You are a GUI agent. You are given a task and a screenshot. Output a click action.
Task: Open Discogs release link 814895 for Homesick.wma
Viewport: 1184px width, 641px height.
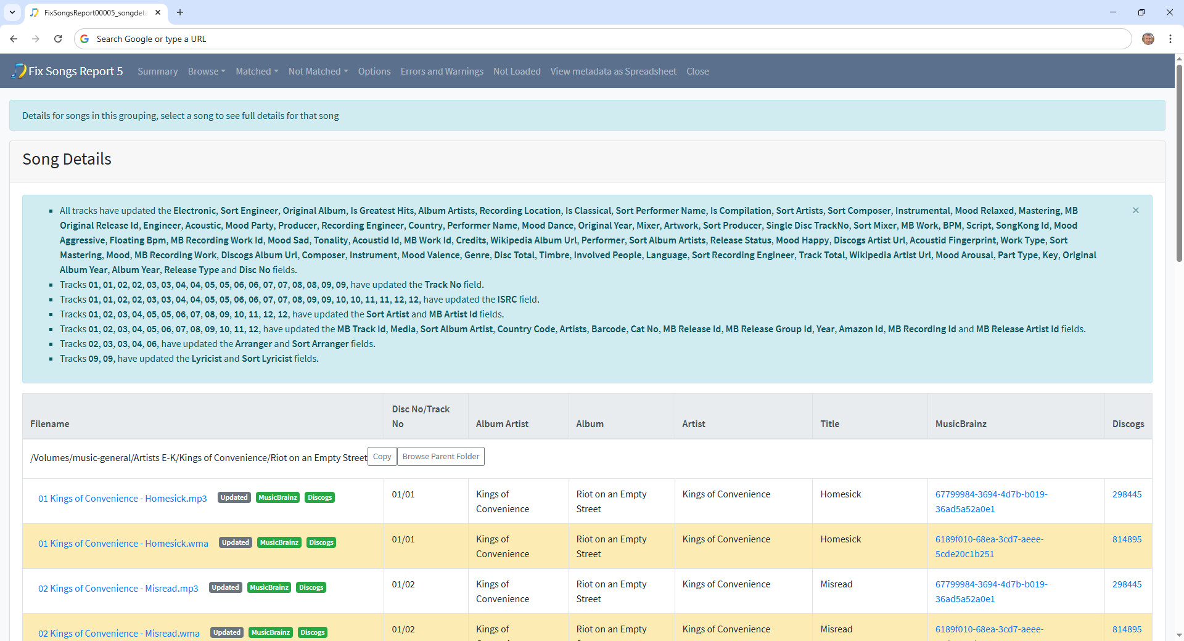click(1127, 539)
